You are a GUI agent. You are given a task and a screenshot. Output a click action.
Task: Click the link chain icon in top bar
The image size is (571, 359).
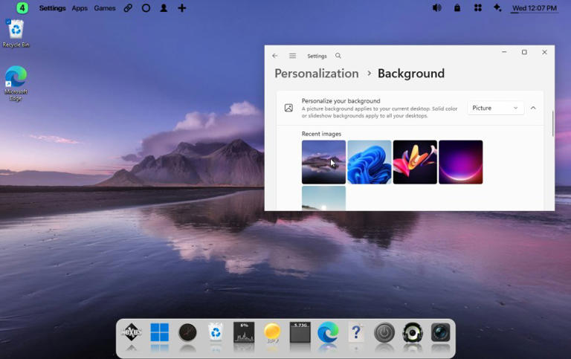click(x=128, y=8)
